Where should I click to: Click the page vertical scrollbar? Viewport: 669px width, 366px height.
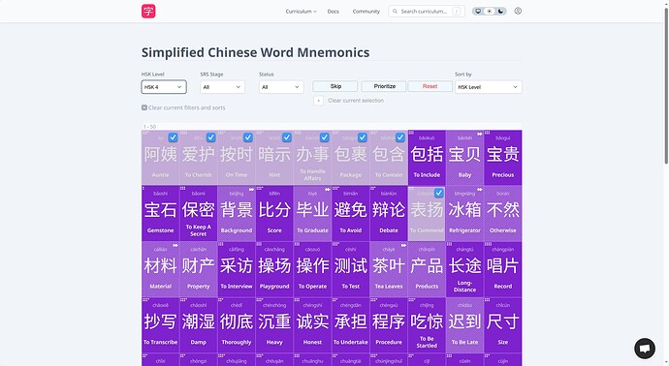tap(666, 85)
